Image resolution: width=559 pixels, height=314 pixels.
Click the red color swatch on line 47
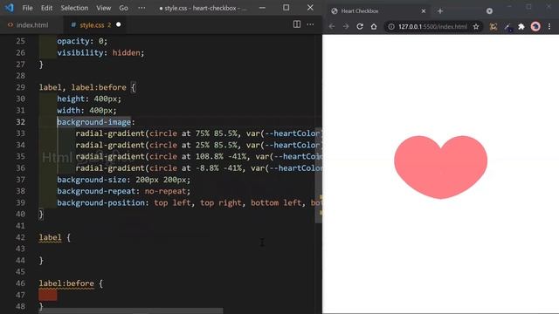48,295
